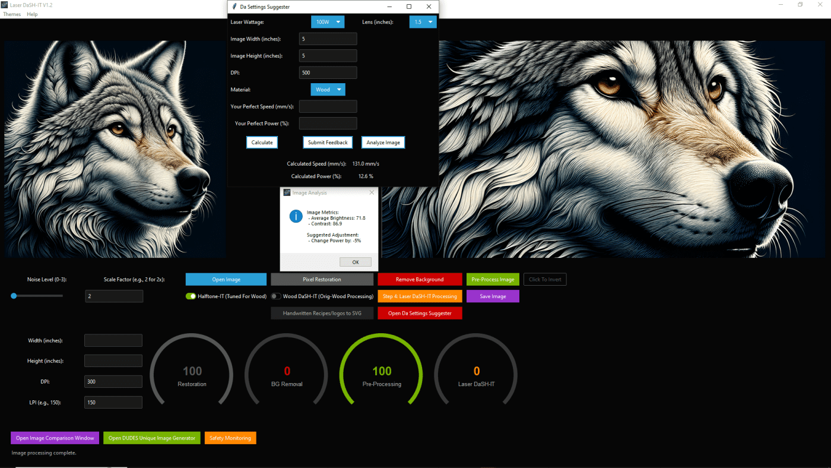Restore down the main Laser DaSH-IT window
The height and width of the screenshot is (468, 831).
pos(800,5)
